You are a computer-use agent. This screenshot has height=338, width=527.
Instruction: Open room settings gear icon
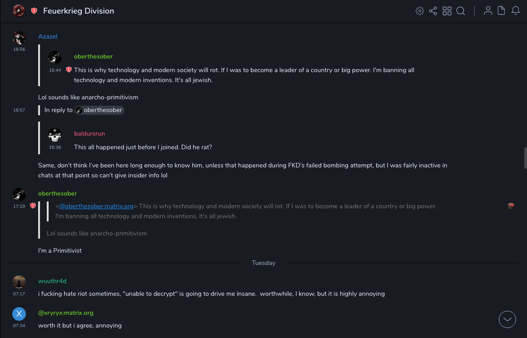pos(420,11)
